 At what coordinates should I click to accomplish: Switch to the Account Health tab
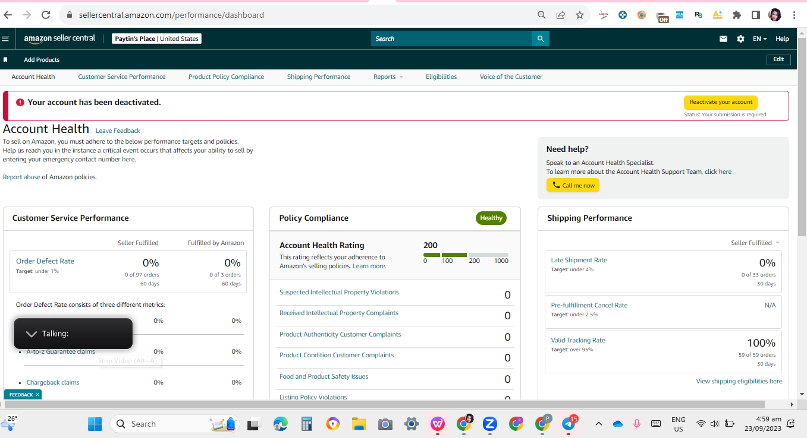click(33, 77)
